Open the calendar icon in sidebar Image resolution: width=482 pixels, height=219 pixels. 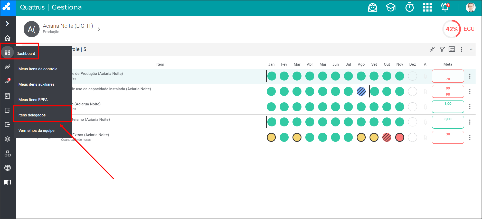click(x=7, y=96)
